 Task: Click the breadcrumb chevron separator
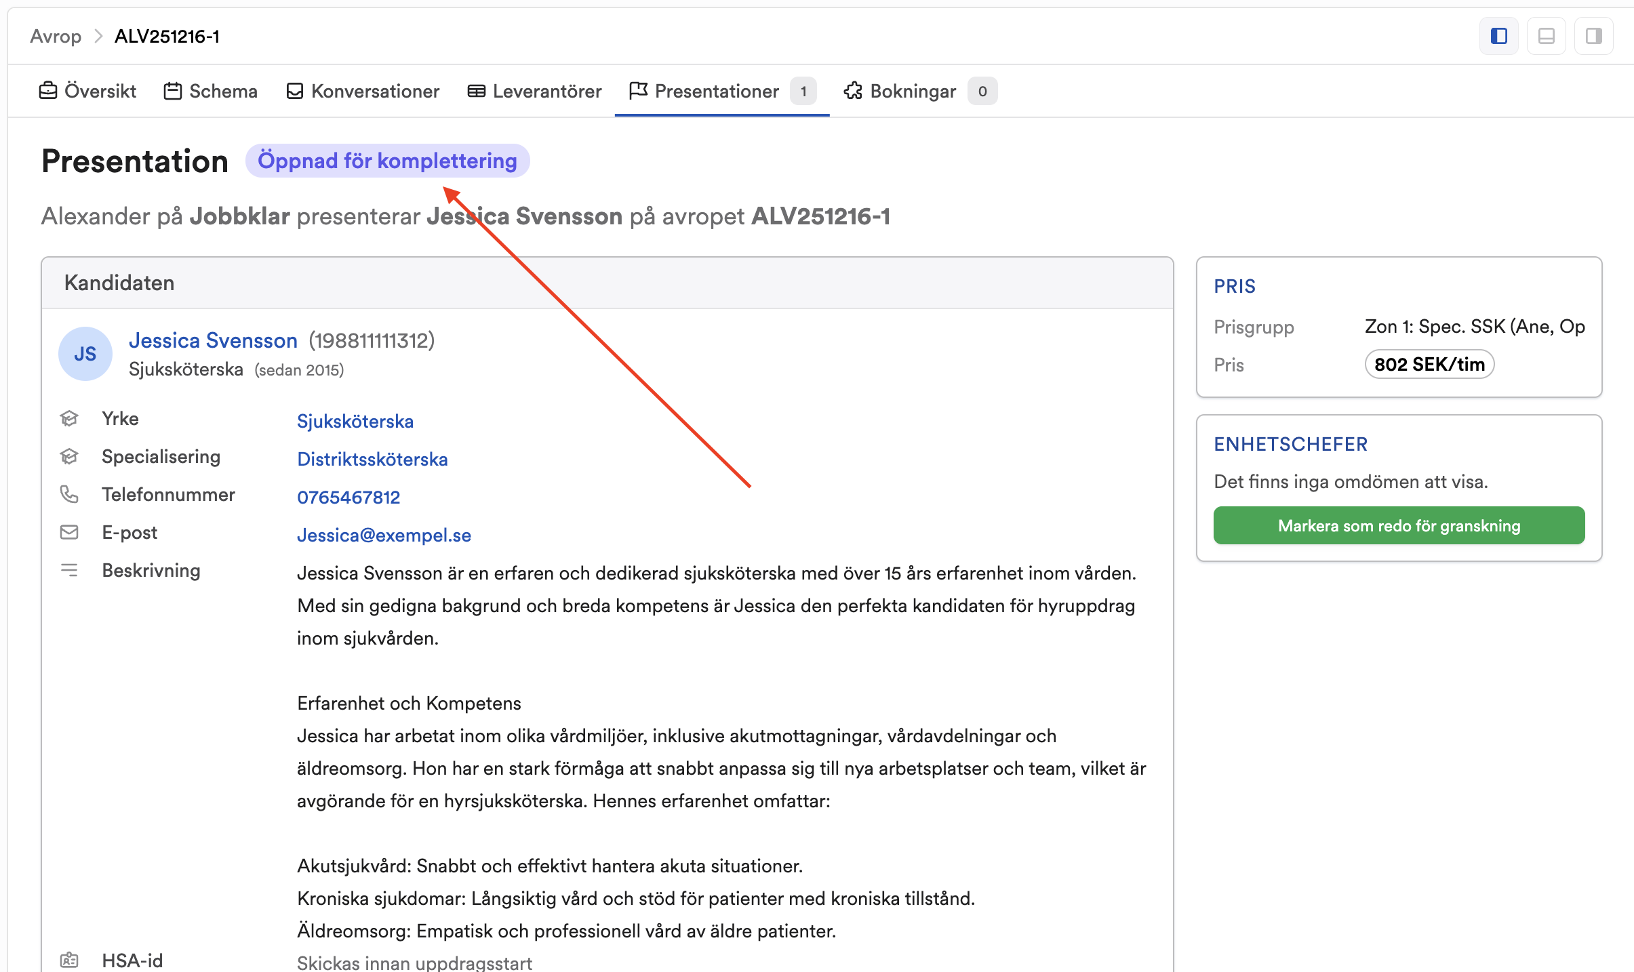98,36
